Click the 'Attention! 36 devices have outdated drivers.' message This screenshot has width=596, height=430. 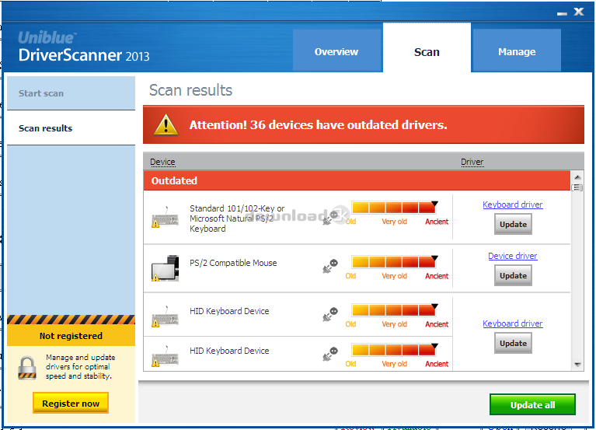point(318,124)
